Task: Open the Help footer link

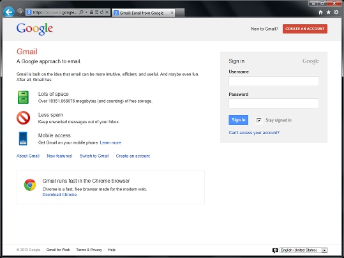Action: 112,250
